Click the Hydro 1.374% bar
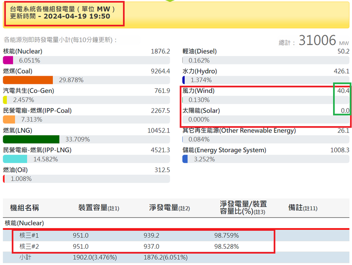The width and height of the screenshot is (352, 265). click(x=266, y=80)
